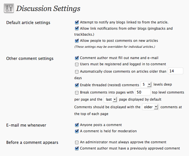Click the days input field showing 14
Screen dimensions: 189x156
[175, 71]
